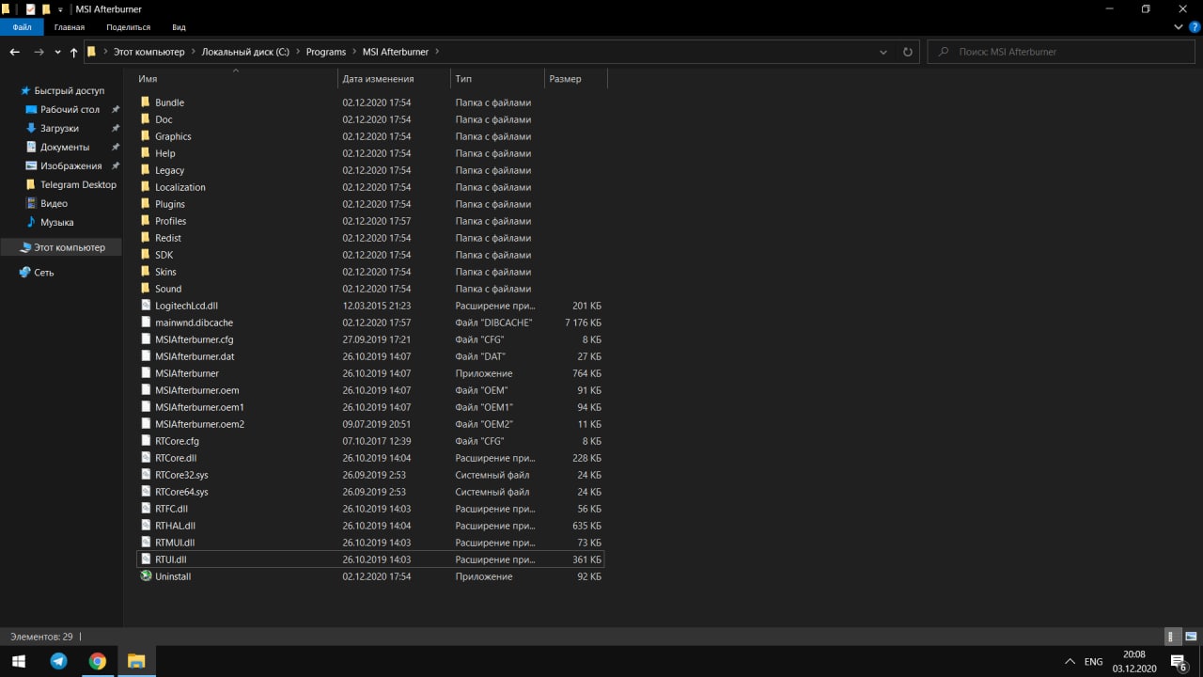Expand Этот компьютер breadcrumb arrow
This screenshot has height=677, width=1203.
tap(193, 52)
